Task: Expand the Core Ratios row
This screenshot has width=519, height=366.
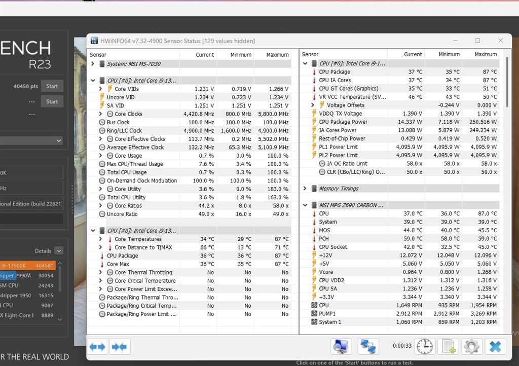Action: click(101, 205)
